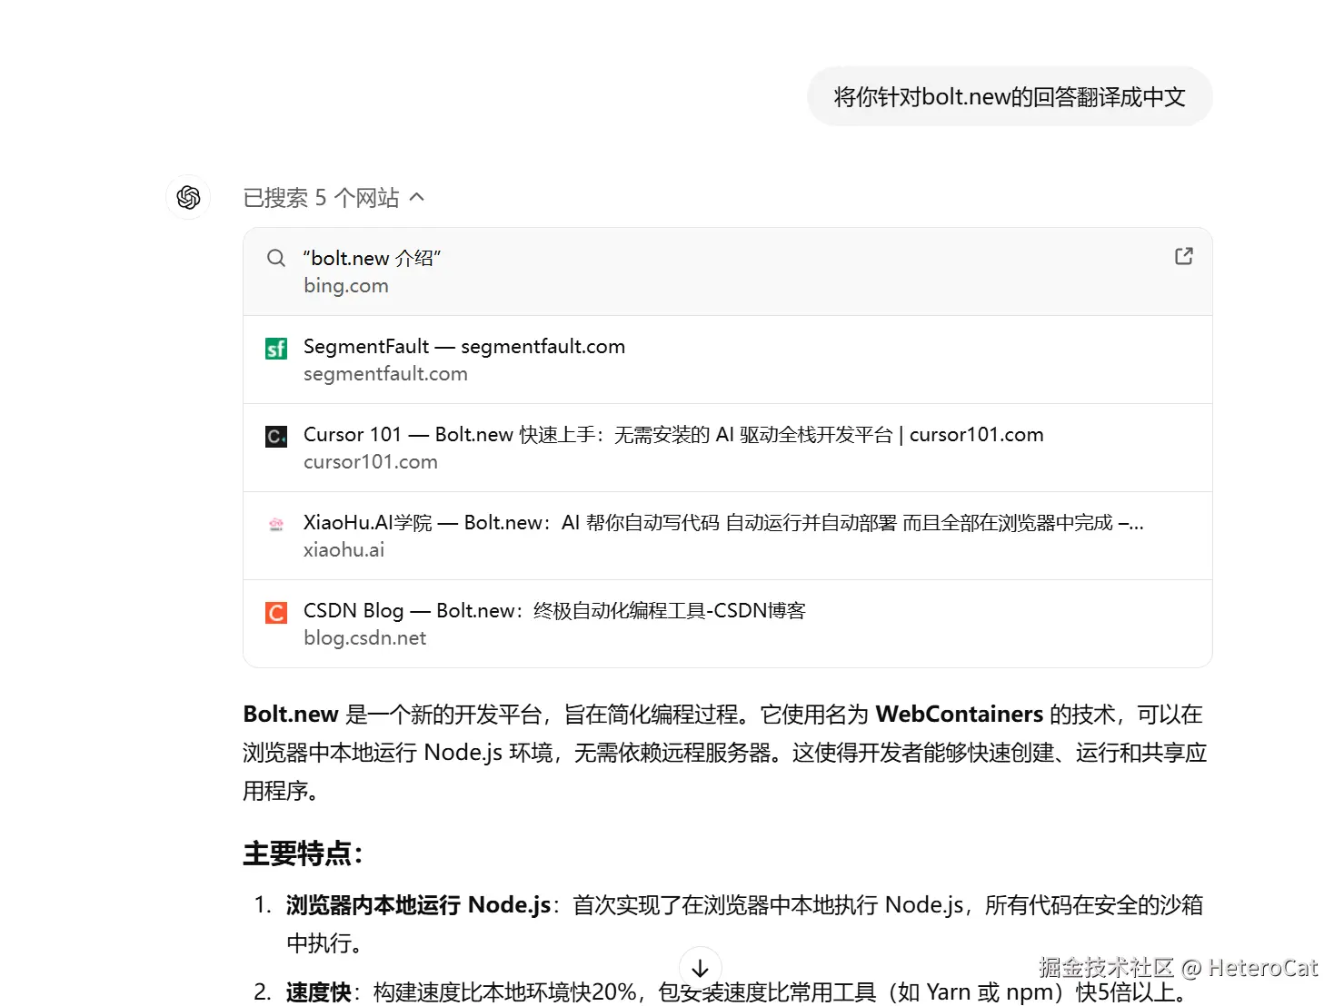Viewport: 1344px width, 1006px height.
Task: Click the search magnifier icon beside "bolt.new 介绍"
Action: [x=276, y=258]
